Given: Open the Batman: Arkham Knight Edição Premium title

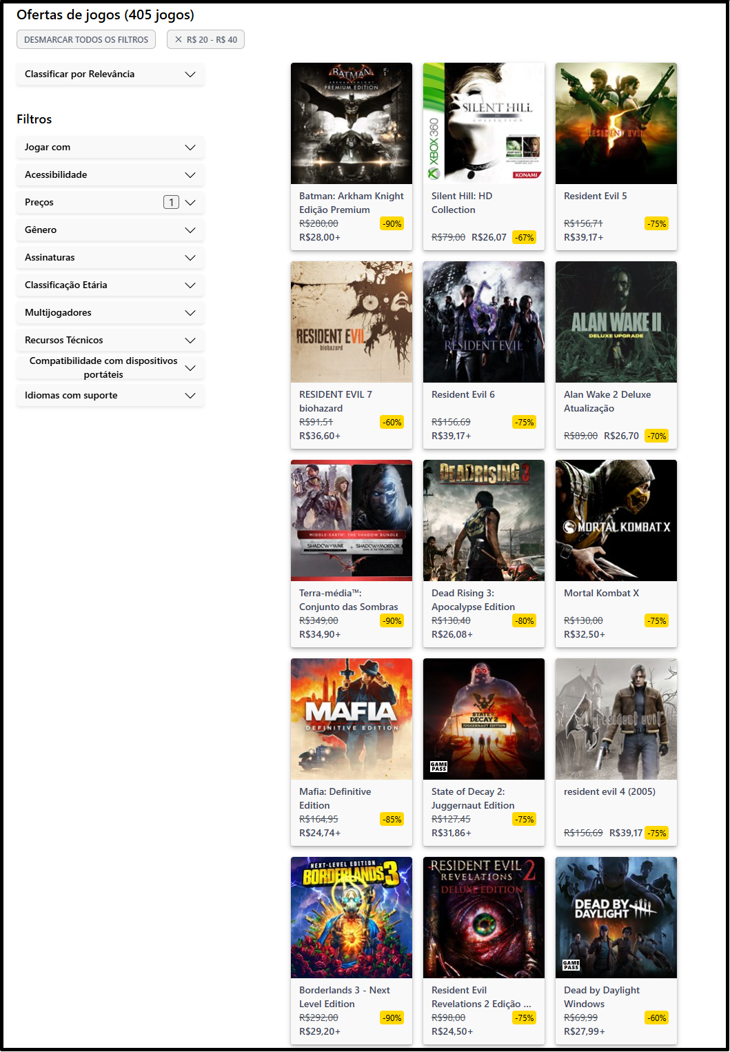Looking at the screenshot, I should pos(352,203).
